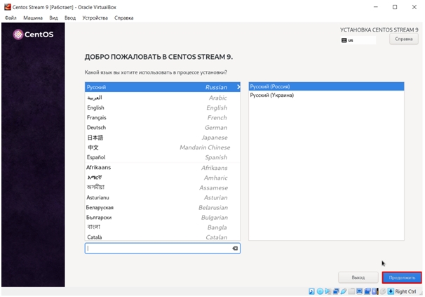Select Deutsch from the language list
This screenshot has width=425, height=297.
96,128
